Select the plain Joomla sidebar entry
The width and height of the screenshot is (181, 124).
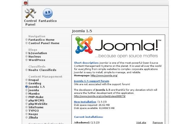(34, 90)
